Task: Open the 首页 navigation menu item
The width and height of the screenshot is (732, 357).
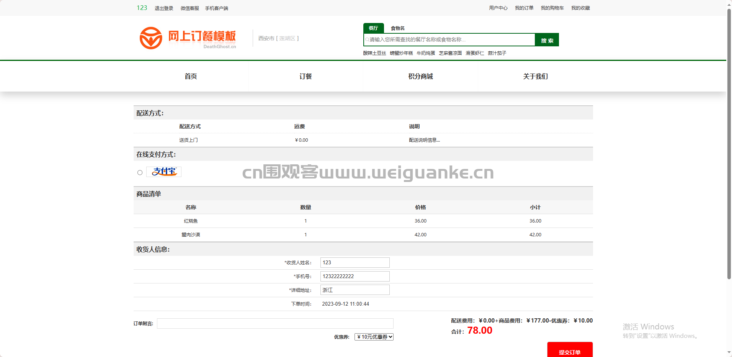Action: coord(191,76)
